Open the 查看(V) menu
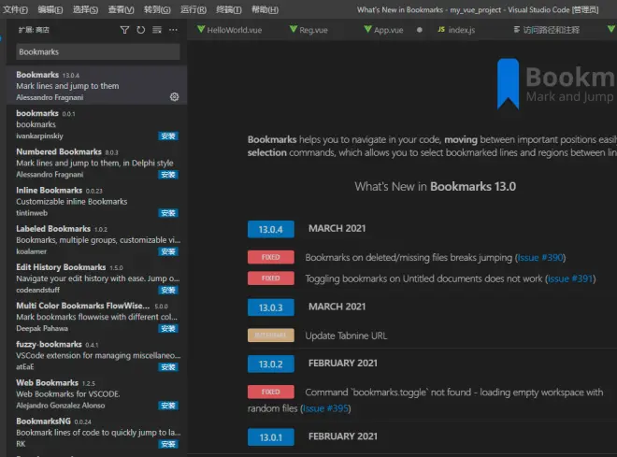617x457 pixels. [122, 9]
